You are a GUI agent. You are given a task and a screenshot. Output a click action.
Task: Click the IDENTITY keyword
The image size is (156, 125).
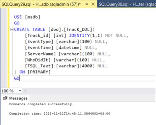coord(79,36)
